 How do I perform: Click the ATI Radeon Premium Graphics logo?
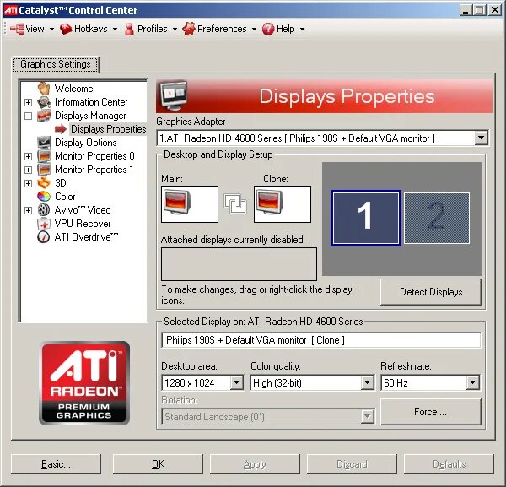[84, 382]
